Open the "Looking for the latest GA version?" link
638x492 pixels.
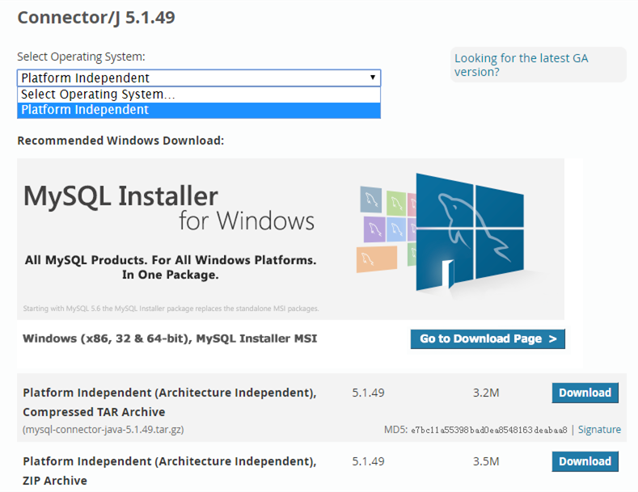tap(521, 65)
